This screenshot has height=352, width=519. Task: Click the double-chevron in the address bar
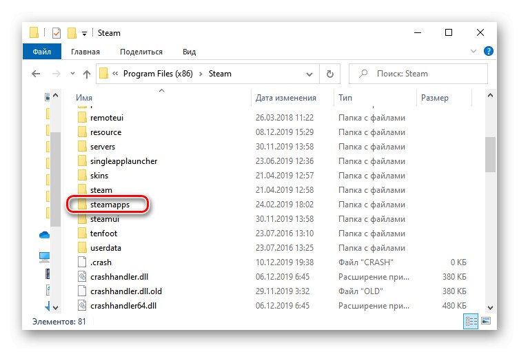[x=115, y=74]
